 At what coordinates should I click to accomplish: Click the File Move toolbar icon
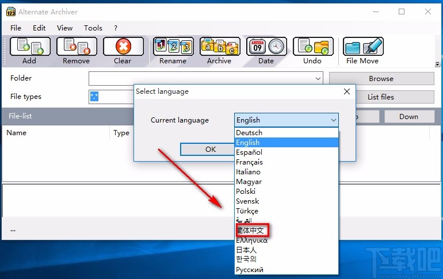coord(363,47)
